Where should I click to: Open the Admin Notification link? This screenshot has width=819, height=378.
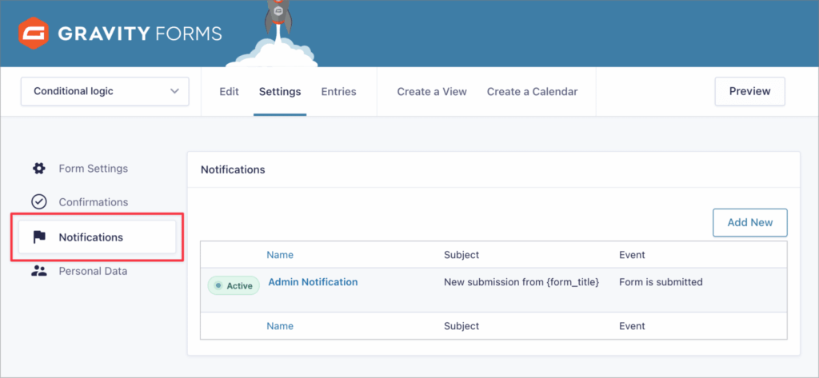(x=313, y=282)
